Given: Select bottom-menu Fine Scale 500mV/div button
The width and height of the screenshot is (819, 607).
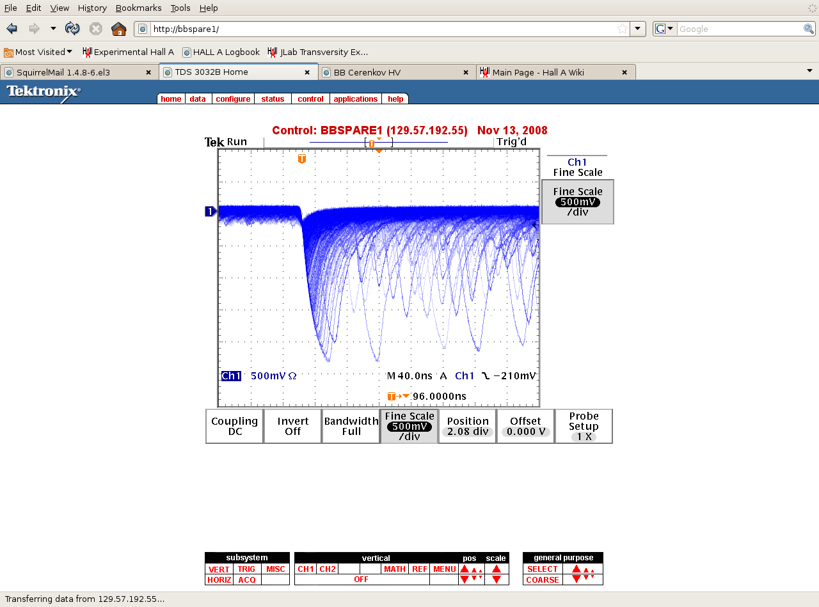Looking at the screenshot, I should coord(409,426).
